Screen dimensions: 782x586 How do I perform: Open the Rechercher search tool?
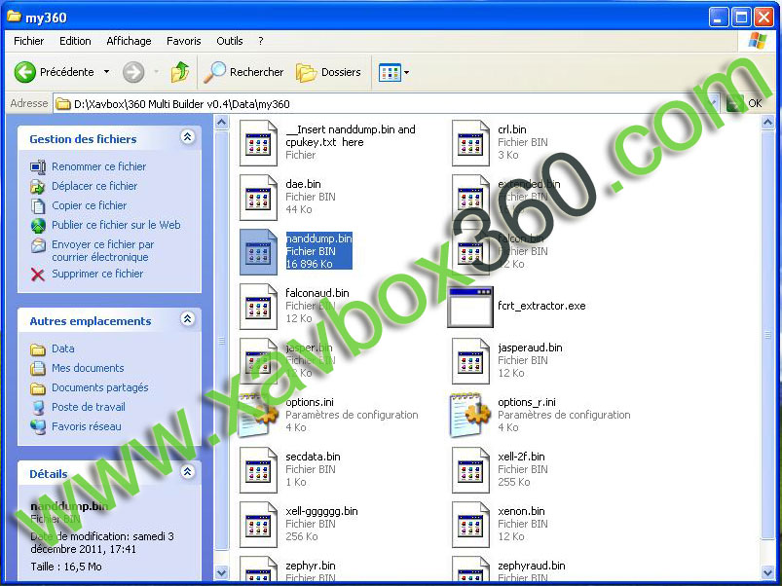coord(243,72)
